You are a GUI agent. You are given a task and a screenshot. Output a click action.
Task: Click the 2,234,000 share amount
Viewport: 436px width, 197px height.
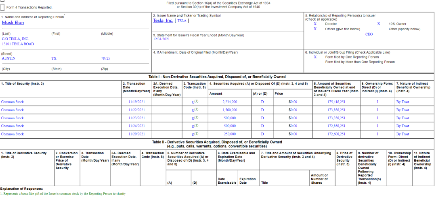coord(230,102)
